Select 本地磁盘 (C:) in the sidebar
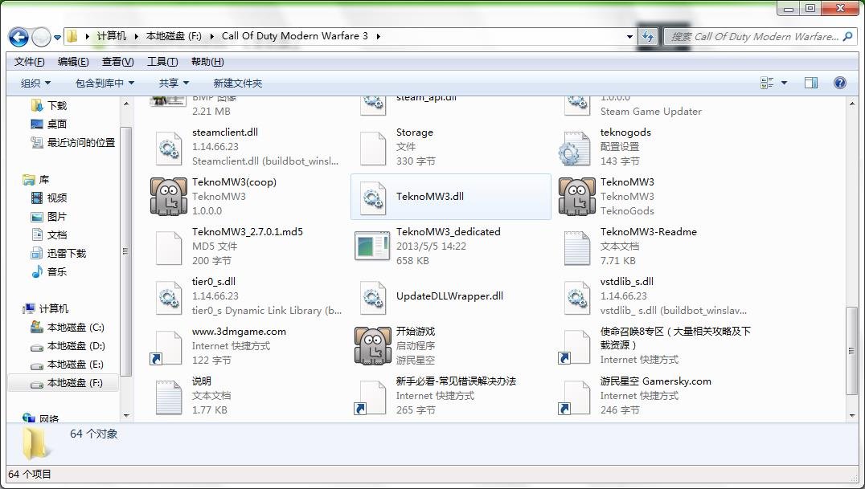This screenshot has width=865, height=489. click(76, 327)
